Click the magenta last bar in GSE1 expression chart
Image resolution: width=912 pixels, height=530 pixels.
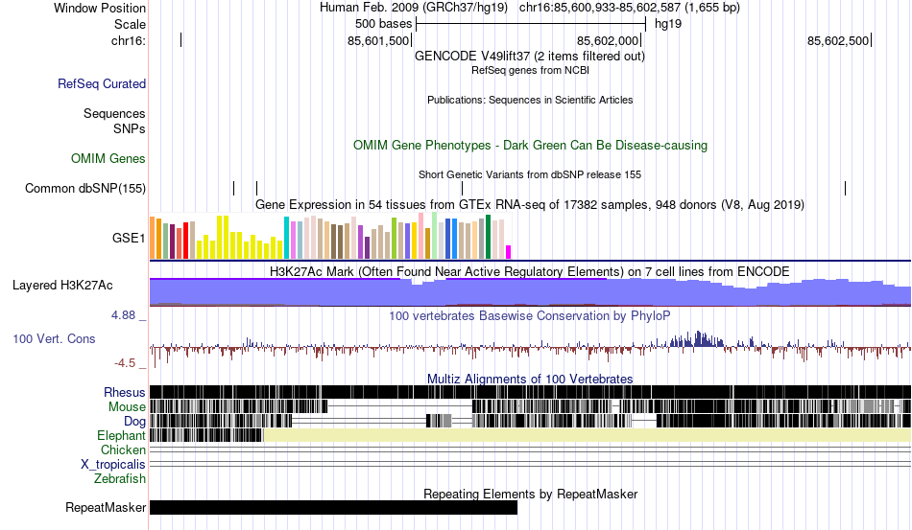coord(509,252)
